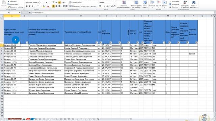Increase font size with the large A icon
This screenshot has width=216, height=121.
pyautogui.click(x=47, y=2)
